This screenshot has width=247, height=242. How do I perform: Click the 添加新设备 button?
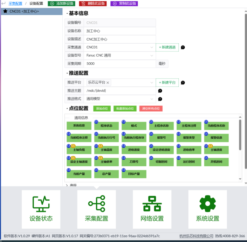pyautogui.click(x=61, y=4)
